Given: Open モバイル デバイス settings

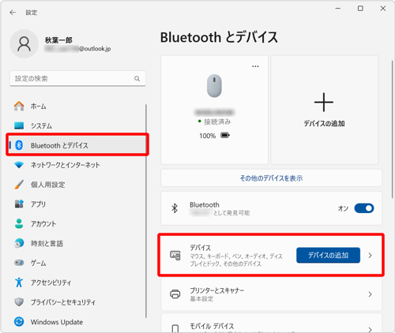Looking at the screenshot, I should [x=271, y=323].
